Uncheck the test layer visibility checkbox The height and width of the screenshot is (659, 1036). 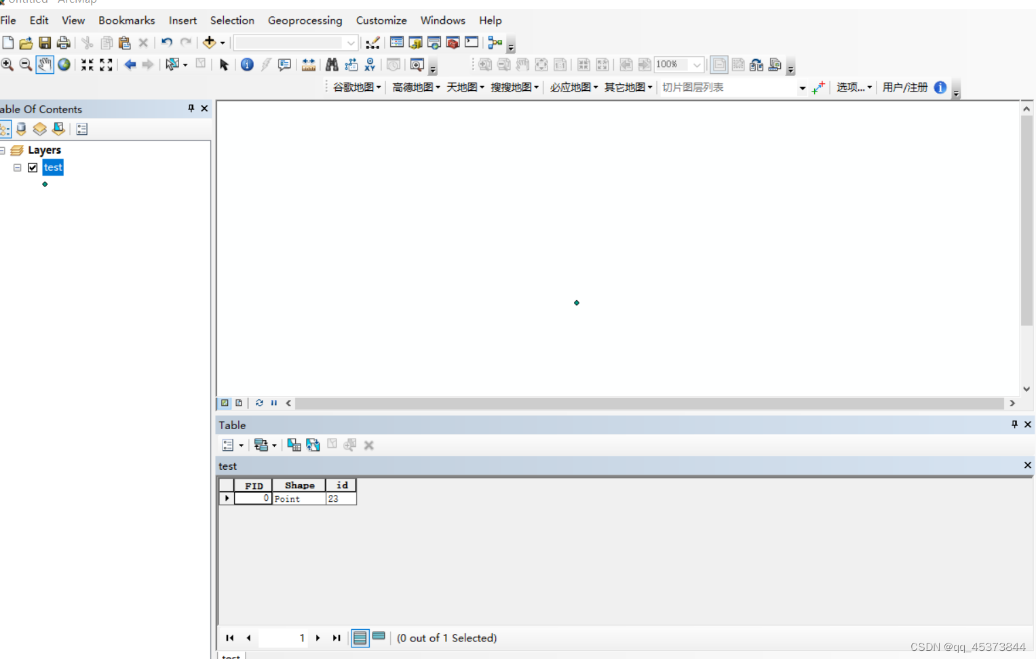click(33, 167)
